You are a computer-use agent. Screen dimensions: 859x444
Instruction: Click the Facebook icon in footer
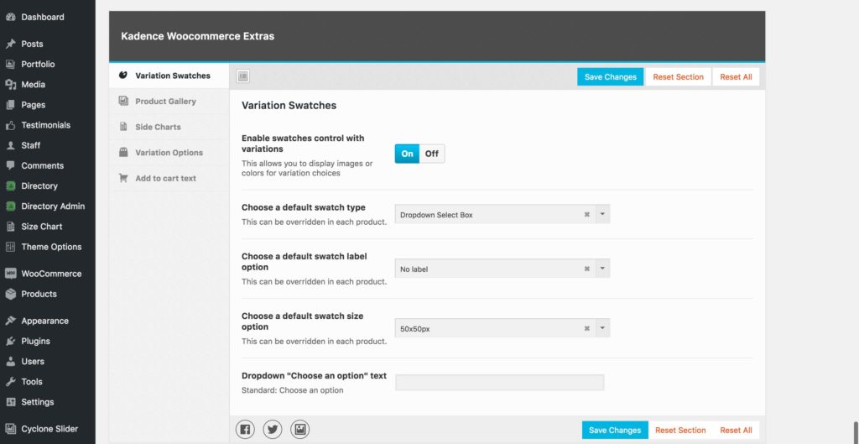(245, 430)
